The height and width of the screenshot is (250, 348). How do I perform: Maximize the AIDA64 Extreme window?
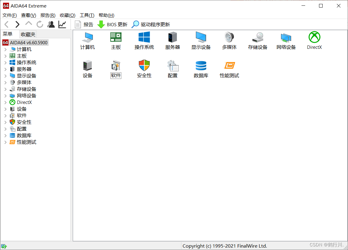[321, 6]
